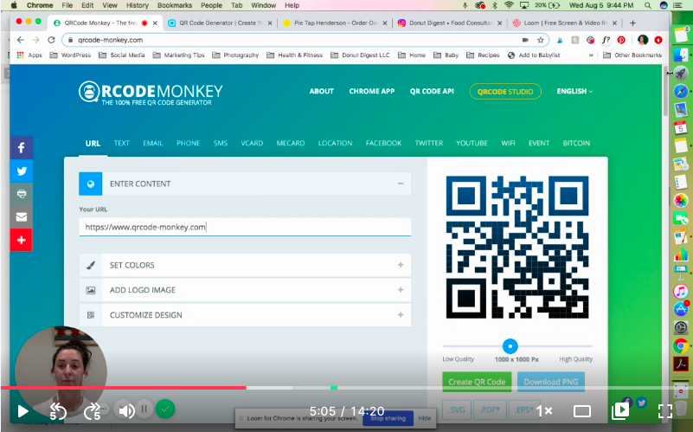Image resolution: width=693 pixels, height=432 pixels.
Task: Open the Chrome History menu
Action: click(x=137, y=5)
